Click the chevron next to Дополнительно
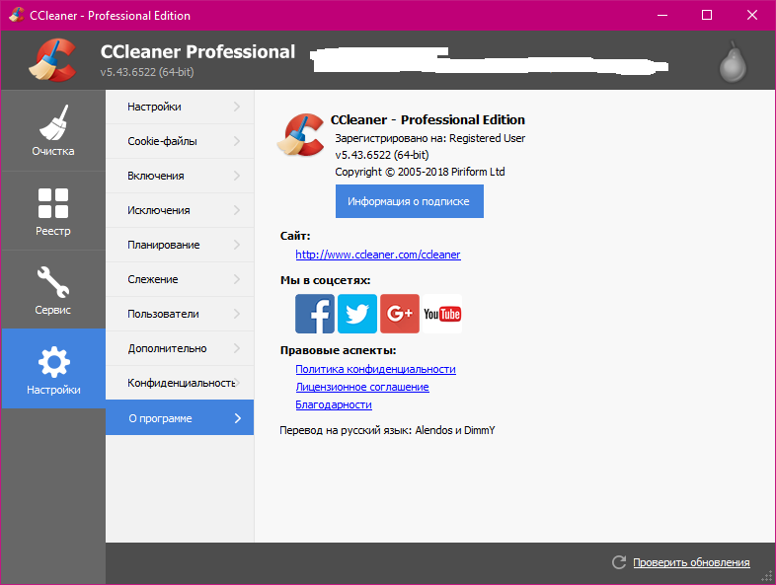This screenshot has width=776, height=585. pyautogui.click(x=237, y=348)
